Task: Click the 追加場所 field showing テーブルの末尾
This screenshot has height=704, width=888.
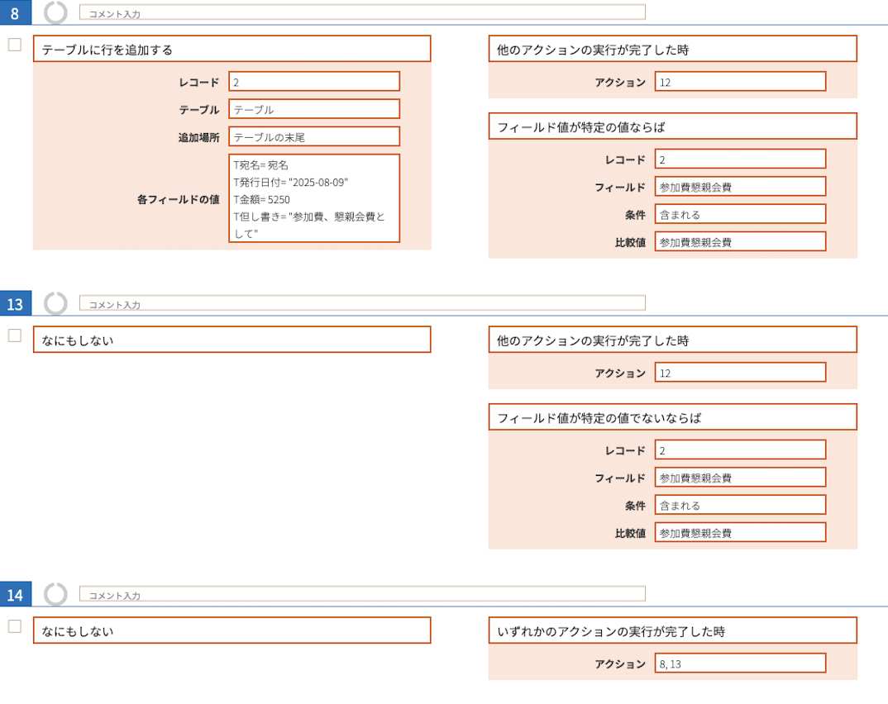Action: pos(314,136)
